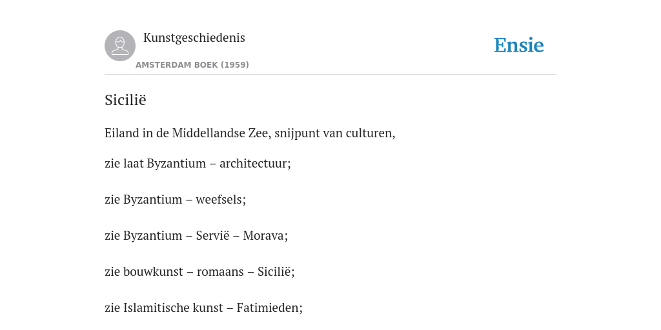Click the words 'Islamitische kunst'
This screenshot has height=330, width=661.
coord(173,308)
